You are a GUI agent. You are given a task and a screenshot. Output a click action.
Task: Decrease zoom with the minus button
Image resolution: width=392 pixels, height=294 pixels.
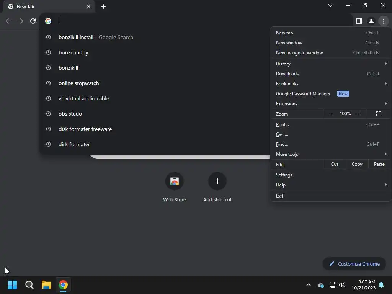[331, 114]
